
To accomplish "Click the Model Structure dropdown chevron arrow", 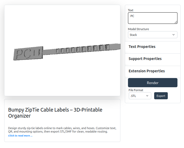I will click(x=174, y=35).
